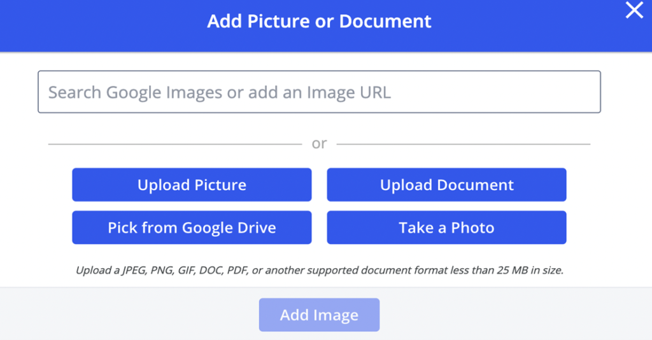This screenshot has height=340, width=652.
Task: Start the Take a Photo option
Action: [x=446, y=228]
